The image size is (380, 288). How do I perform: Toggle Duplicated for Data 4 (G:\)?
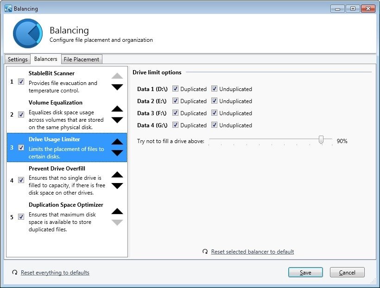click(x=175, y=125)
